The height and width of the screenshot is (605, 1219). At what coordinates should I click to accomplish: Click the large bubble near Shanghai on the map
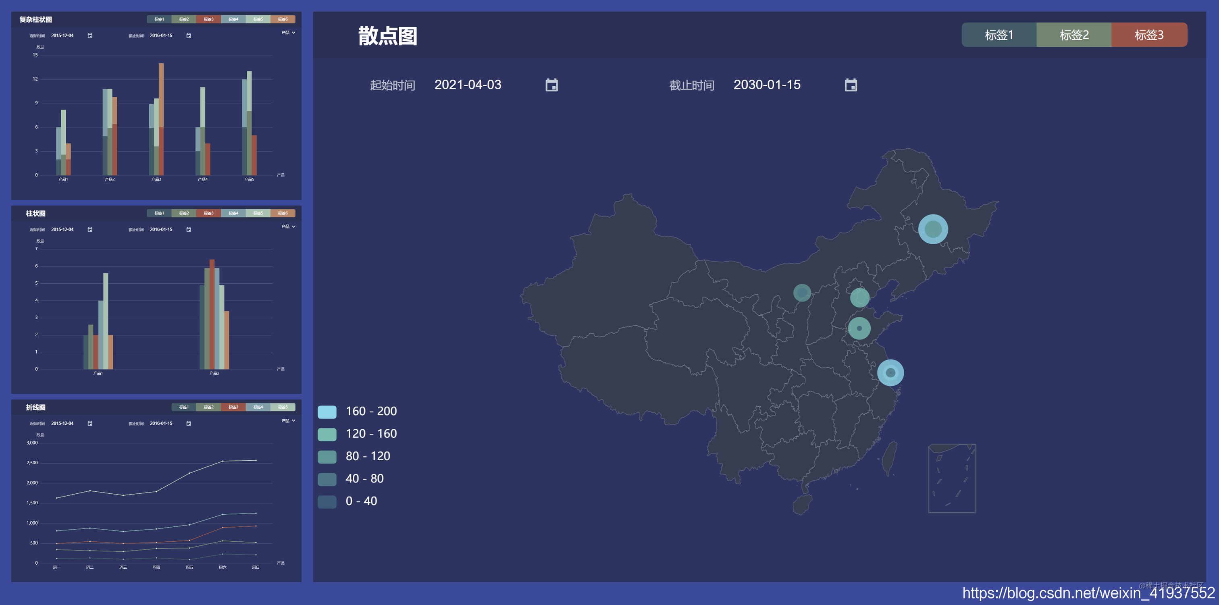coord(892,372)
